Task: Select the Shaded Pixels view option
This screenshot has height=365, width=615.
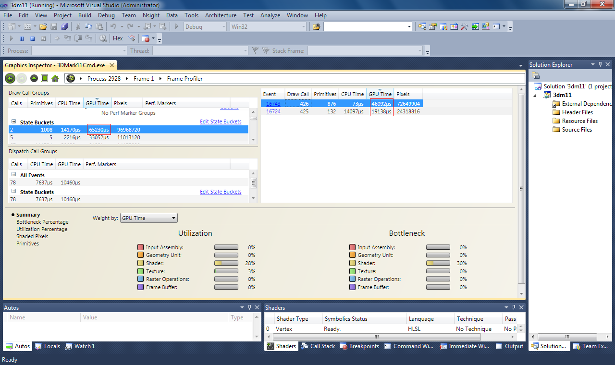Action: coord(32,236)
